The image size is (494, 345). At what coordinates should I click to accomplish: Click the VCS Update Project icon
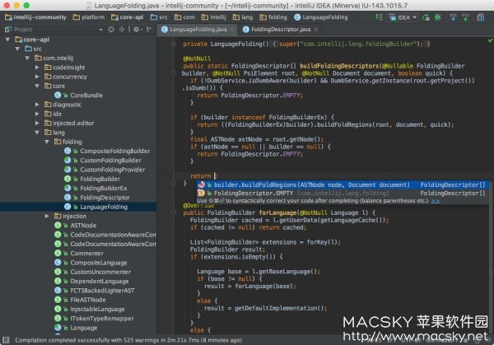click(x=453, y=17)
